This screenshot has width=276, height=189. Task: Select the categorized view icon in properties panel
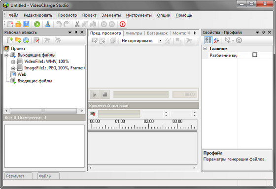(x=208, y=40)
